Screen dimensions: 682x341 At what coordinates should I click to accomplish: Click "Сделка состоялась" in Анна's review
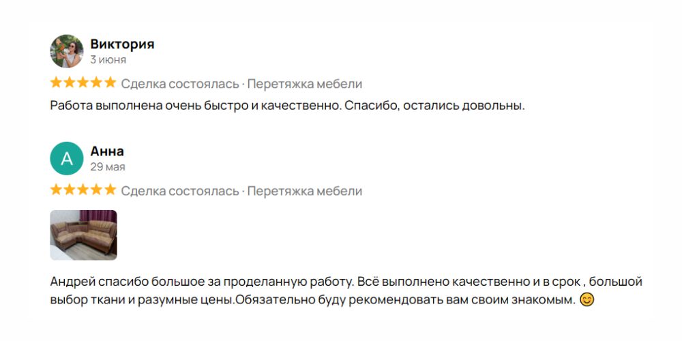click(x=180, y=190)
